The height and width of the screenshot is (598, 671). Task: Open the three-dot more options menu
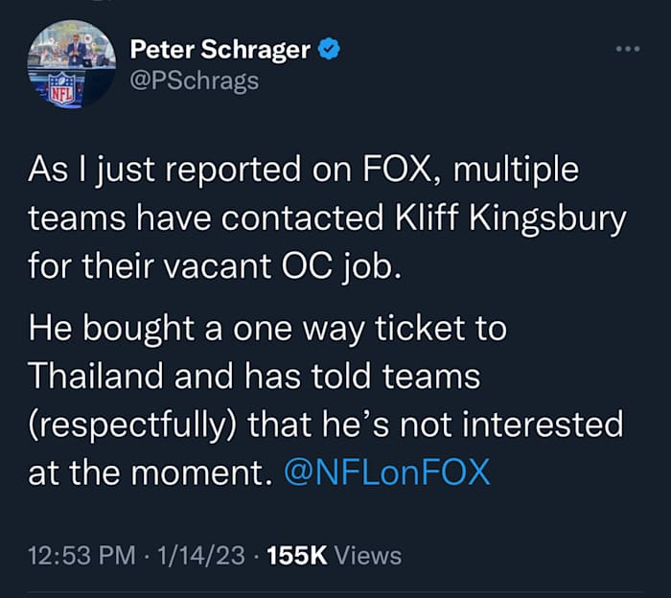coord(626,50)
